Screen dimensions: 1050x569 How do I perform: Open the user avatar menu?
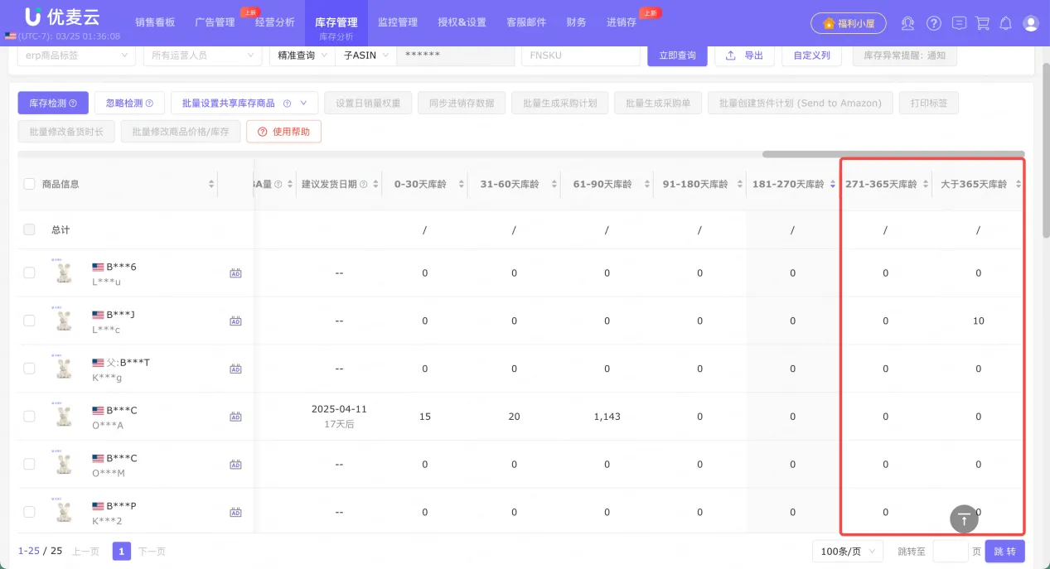[1031, 23]
